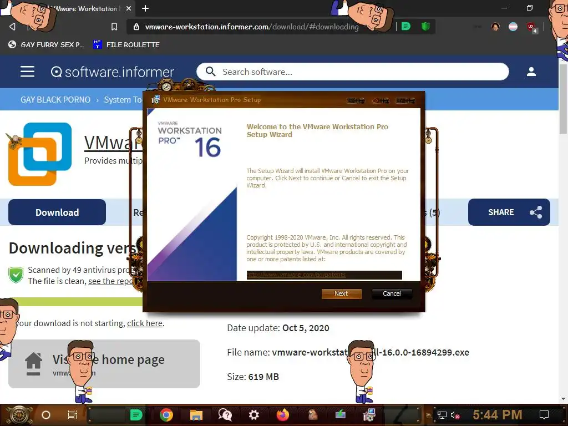The width and height of the screenshot is (568, 426).
Task: Click Next in the VMware setup wizard
Action: pos(341,293)
